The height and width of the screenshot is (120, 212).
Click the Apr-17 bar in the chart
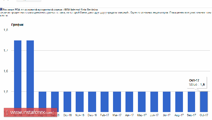(x=129, y=102)
